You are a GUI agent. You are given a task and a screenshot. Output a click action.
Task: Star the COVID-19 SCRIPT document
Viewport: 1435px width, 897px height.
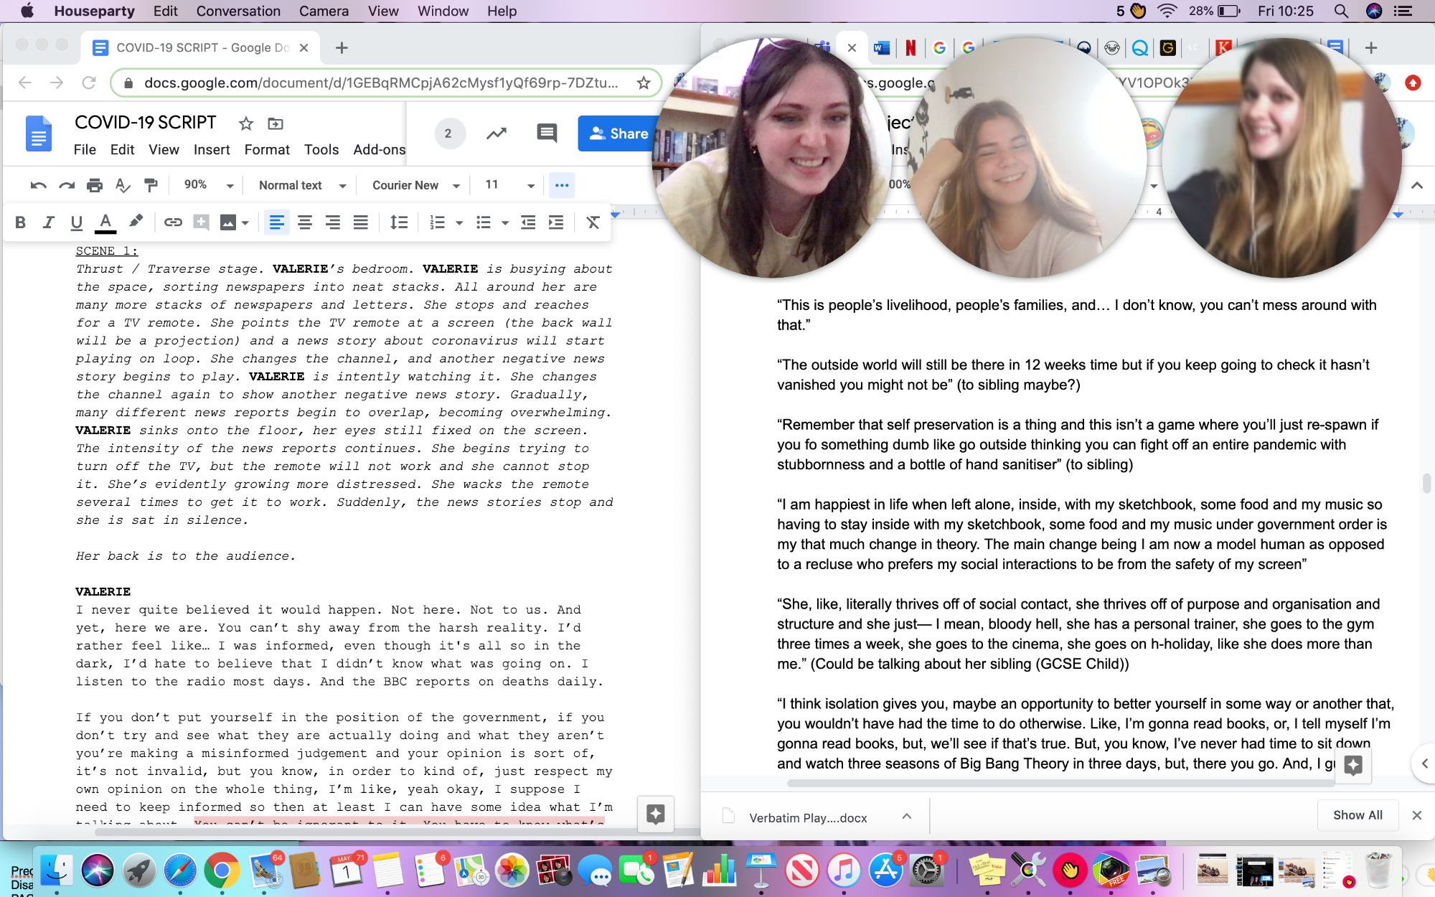coord(246,123)
